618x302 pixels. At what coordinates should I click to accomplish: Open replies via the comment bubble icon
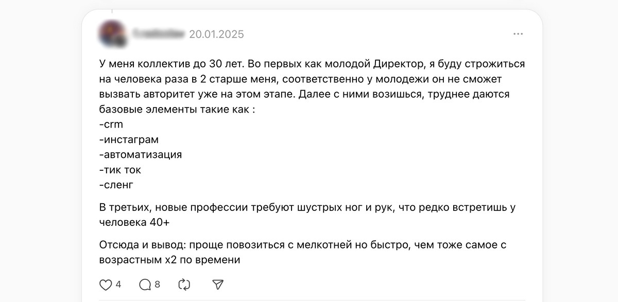(x=145, y=285)
